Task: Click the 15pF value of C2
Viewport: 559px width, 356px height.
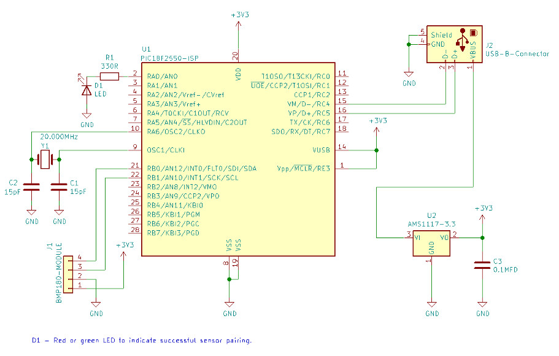Action: pos(12,192)
